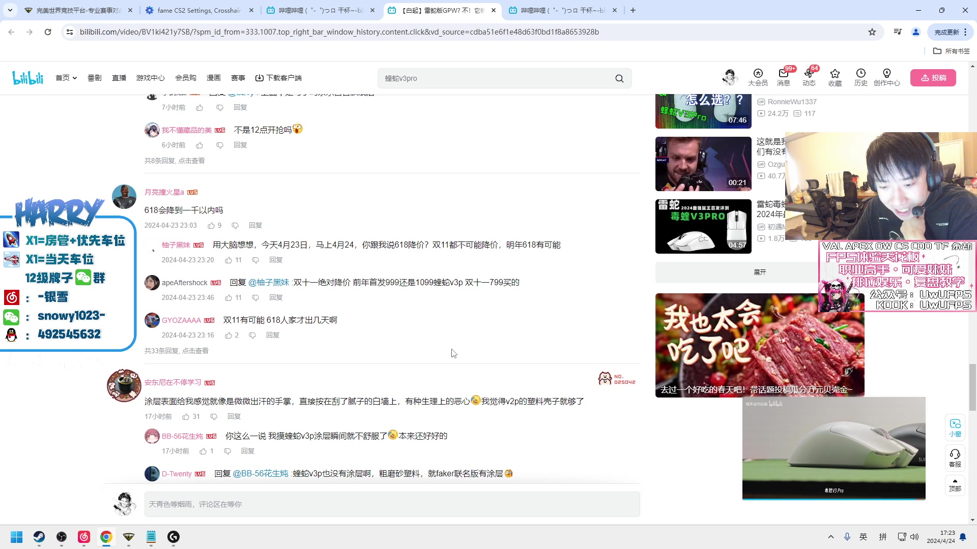The image size is (977, 549).
Task: Show hidden system tray icons
Action: (831, 537)
